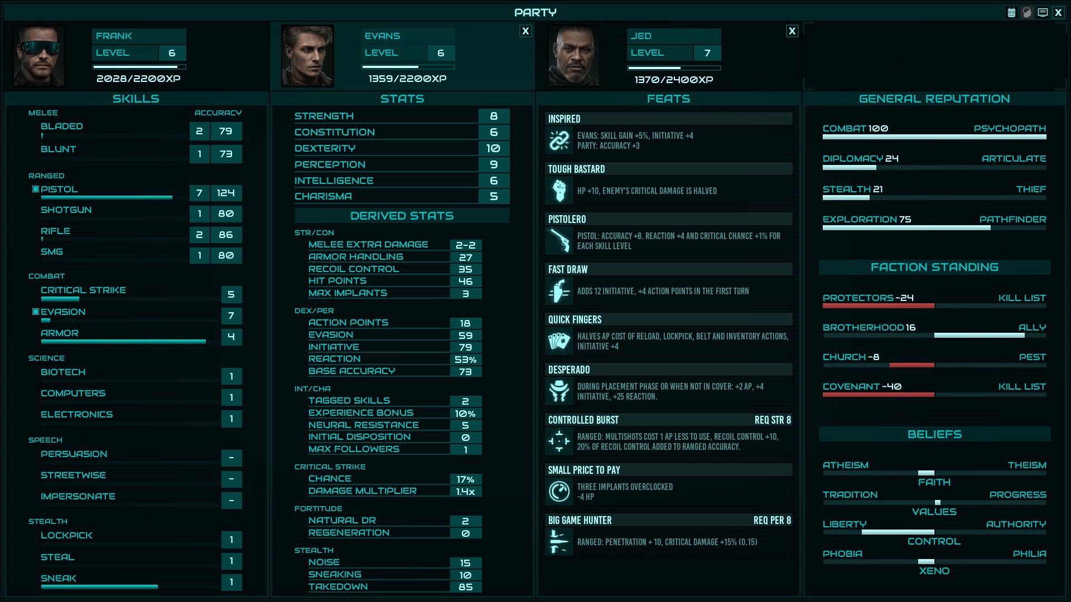Select the Inspired chain-link feat icon

[559, 140]
